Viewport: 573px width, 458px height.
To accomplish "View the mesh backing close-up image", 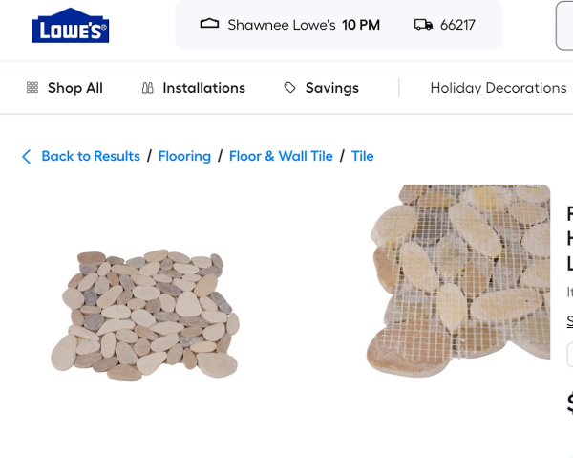I will tap(458, 280).
